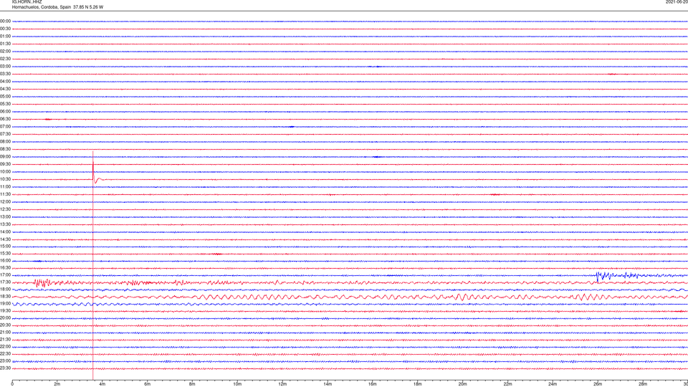The image size is (688, 387).
Task: Click the 00:00 time label
Action: tap(5, 21)
